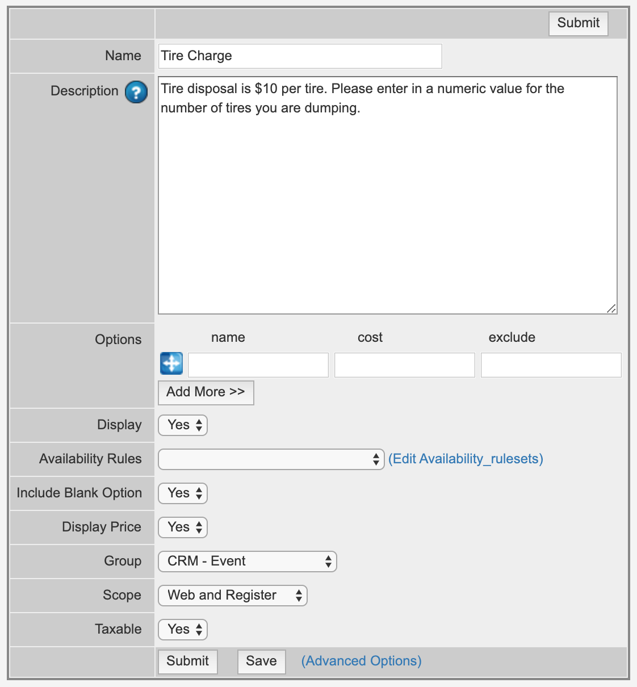Image resolution: width=637 pixels, height=687 pixels.
Task: Click the Name field containing Tire Charge
Action: point(300,56)
